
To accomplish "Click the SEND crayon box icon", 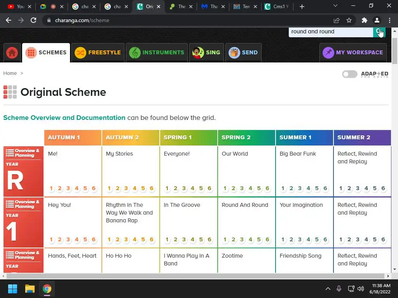I will click(234, 52).
